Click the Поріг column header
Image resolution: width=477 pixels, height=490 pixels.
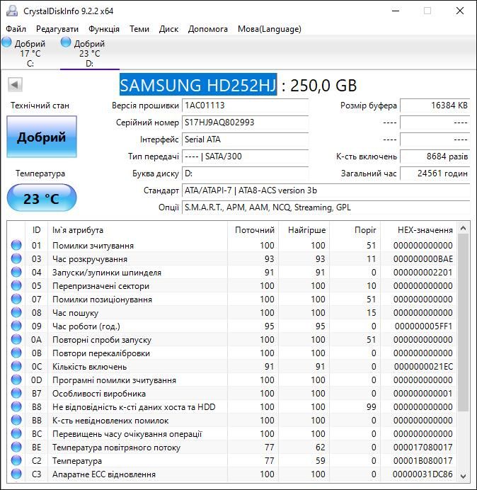355,230
